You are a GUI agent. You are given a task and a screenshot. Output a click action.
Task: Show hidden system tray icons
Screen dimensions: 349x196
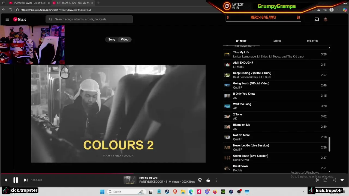pos(303,192)
